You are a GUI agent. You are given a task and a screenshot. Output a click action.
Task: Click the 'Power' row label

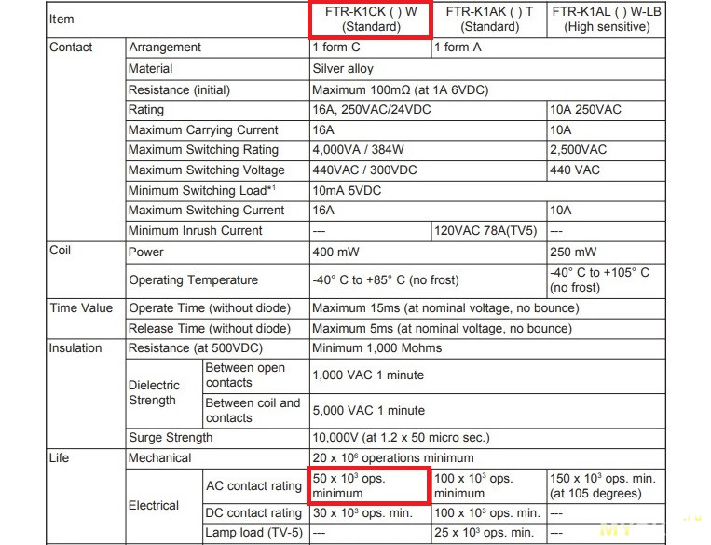217,252
